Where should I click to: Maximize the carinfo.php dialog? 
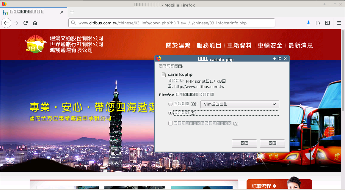(x=280, y=59)
